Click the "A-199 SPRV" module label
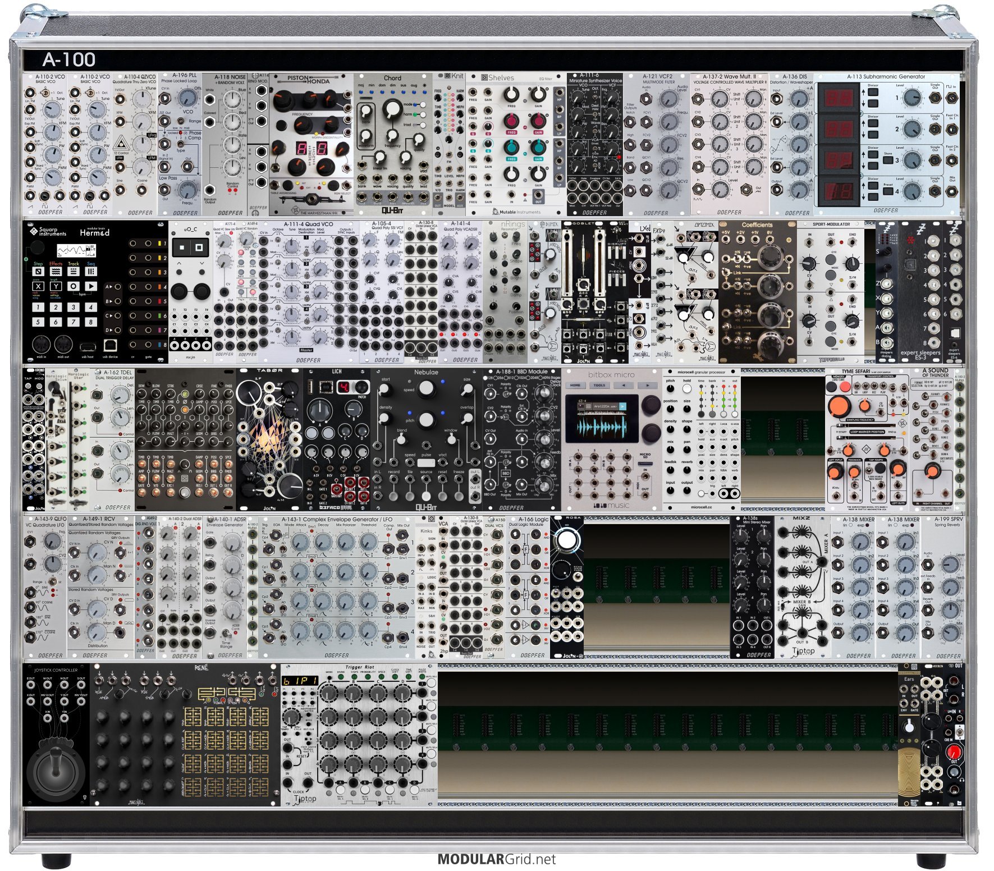Image resolution: width=994 pixels, height=871 pixels. 949,520
